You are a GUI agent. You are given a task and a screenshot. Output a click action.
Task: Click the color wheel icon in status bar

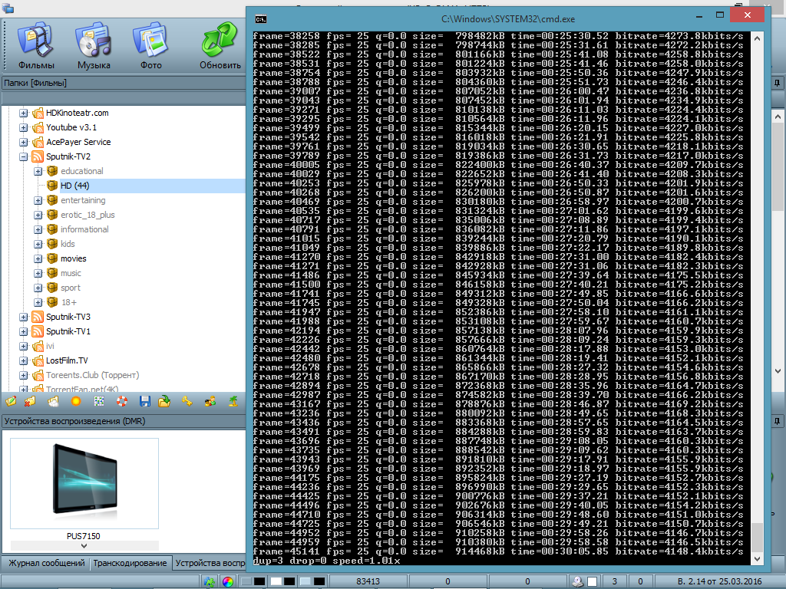(227, 582)
